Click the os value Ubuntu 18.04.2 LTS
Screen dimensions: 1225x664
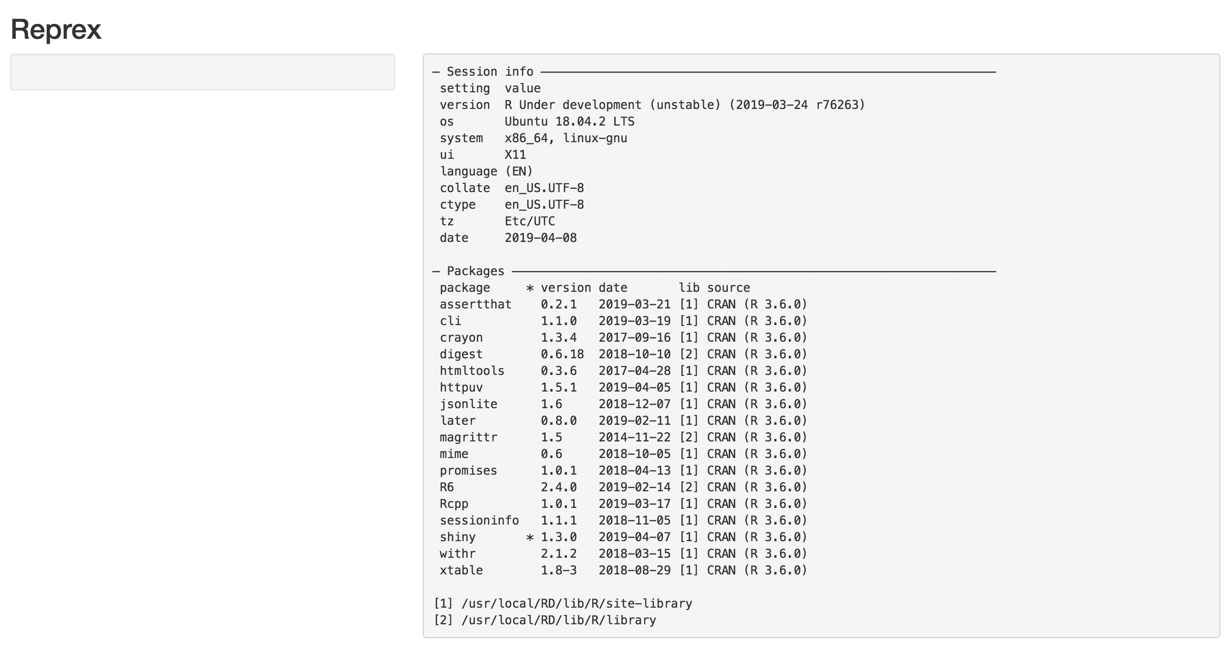[569, 121]
